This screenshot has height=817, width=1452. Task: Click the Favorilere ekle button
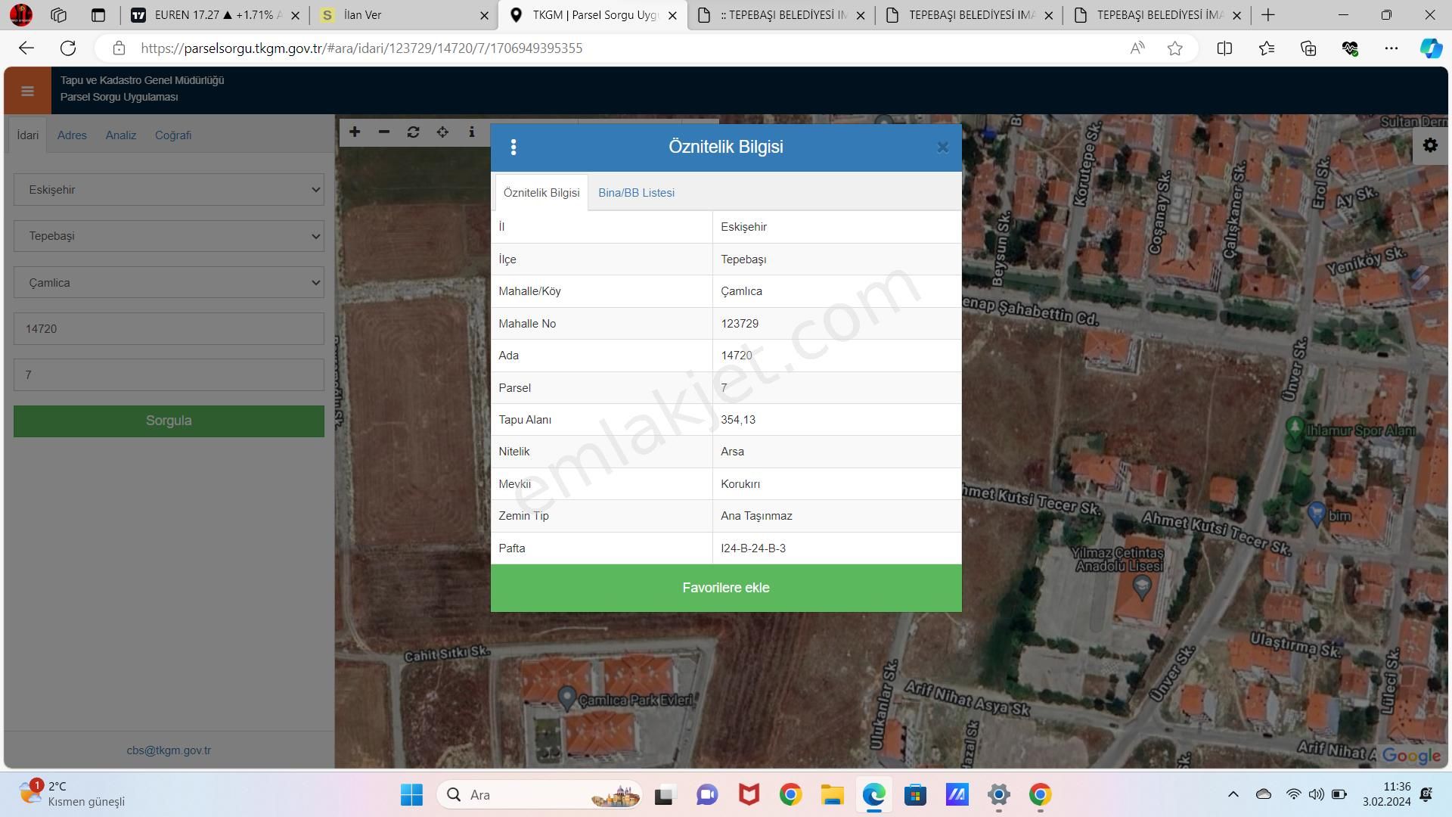click(x=726, y=588)
